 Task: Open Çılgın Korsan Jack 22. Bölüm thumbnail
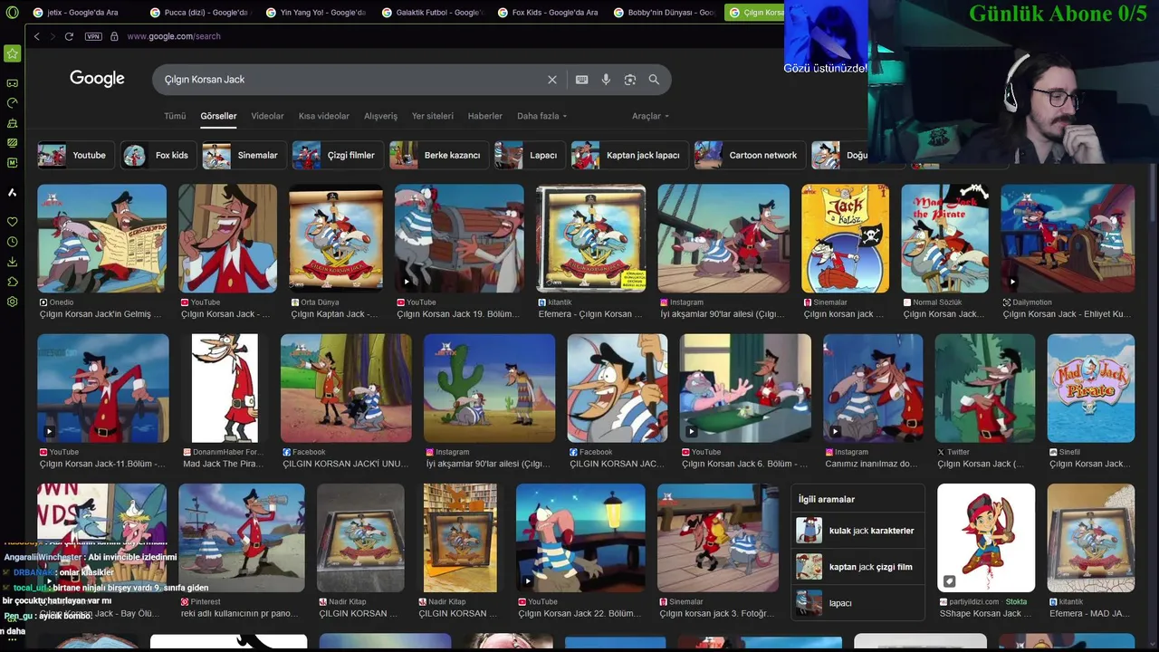pyautogui.click(x=580, y=538)
